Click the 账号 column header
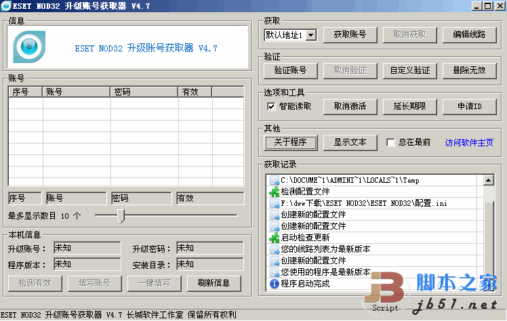The width and height of the screenshot is (507, 321). [77, 92]
